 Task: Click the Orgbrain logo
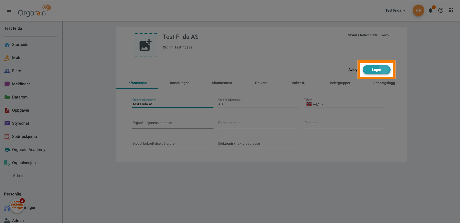click(34, 10)
